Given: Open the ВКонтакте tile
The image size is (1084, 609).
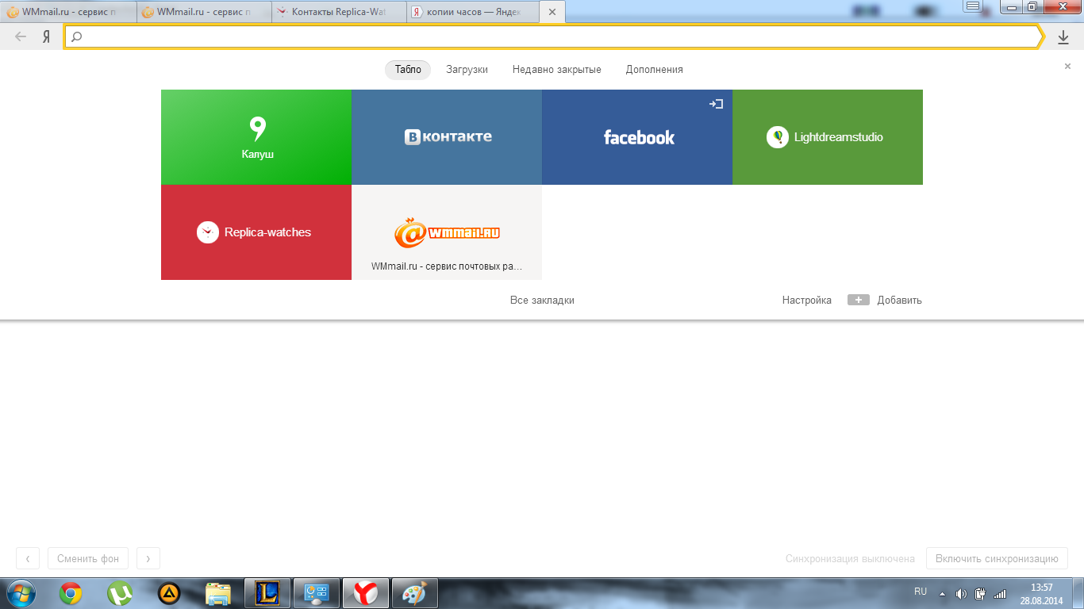Looking at the screenshot, I should 447,137.
